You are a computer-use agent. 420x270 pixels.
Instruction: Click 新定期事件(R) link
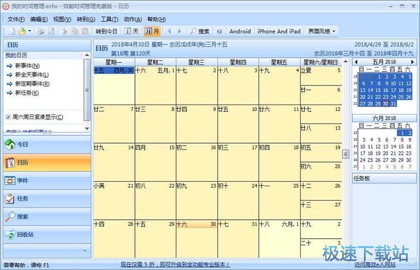point(32,84)
